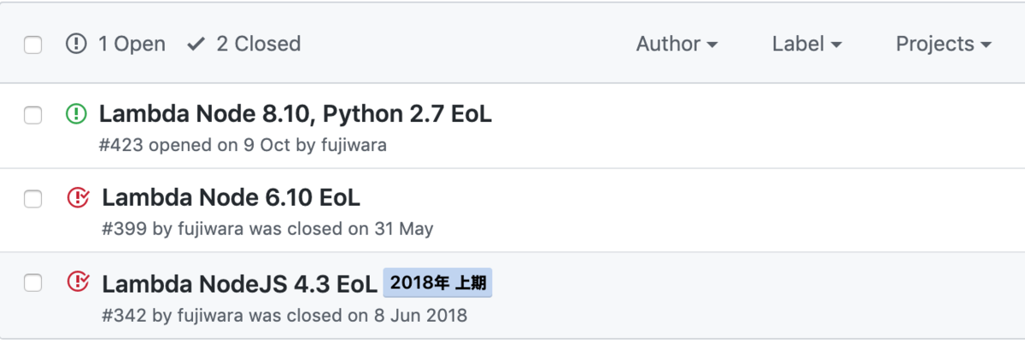Click the open-issues icon in the header
The width and height of the screenshot is (1025, 350).
tap(76, 44)
